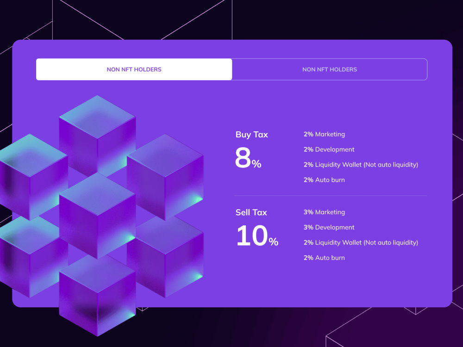Click Buy Tax 2% Liquidity Wallet line
The image size is (463, 347).
point(361,165)
